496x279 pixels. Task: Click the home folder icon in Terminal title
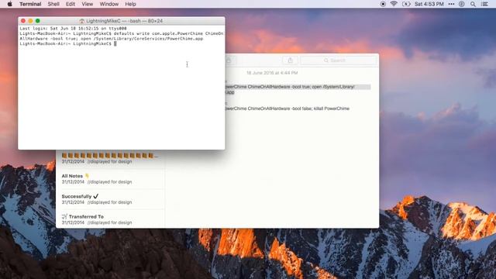pos(82,21)
